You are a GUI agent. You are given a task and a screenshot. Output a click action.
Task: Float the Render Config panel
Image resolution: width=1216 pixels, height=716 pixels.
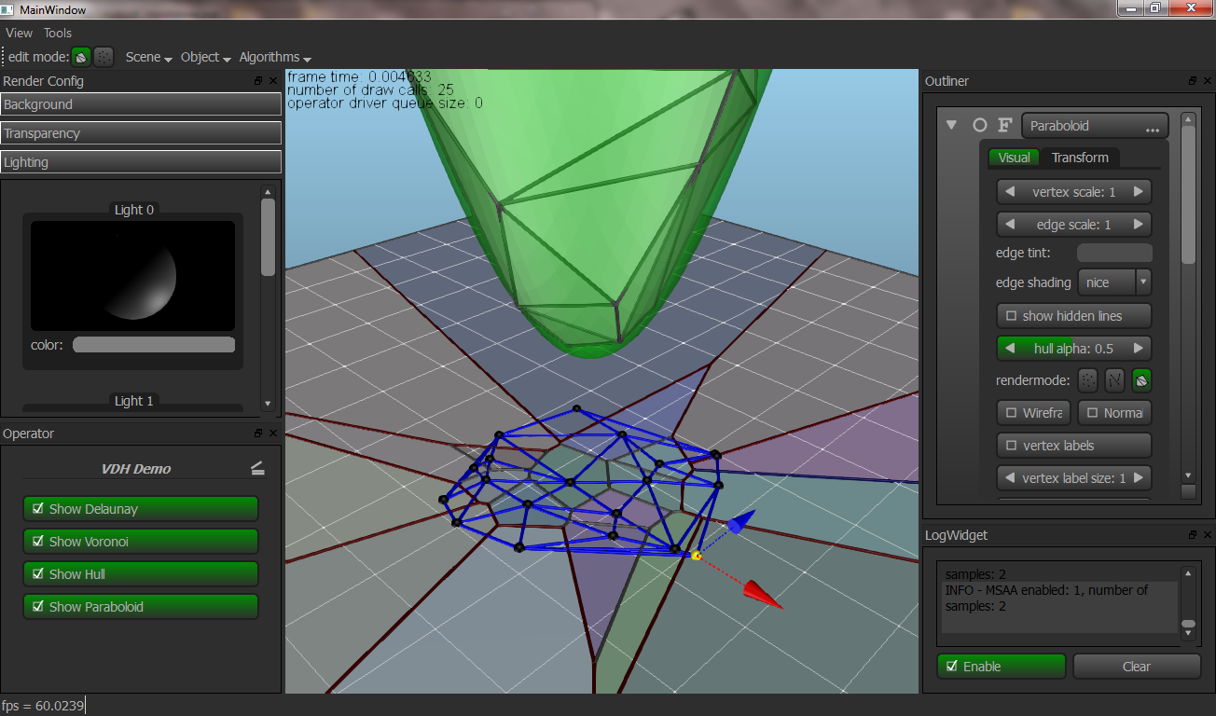[258, 81]
